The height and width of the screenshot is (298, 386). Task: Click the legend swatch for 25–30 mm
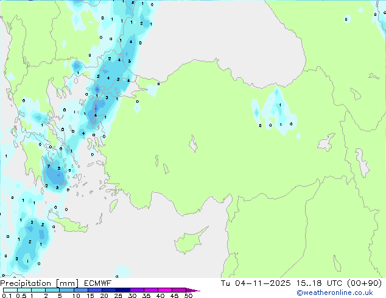122,290
